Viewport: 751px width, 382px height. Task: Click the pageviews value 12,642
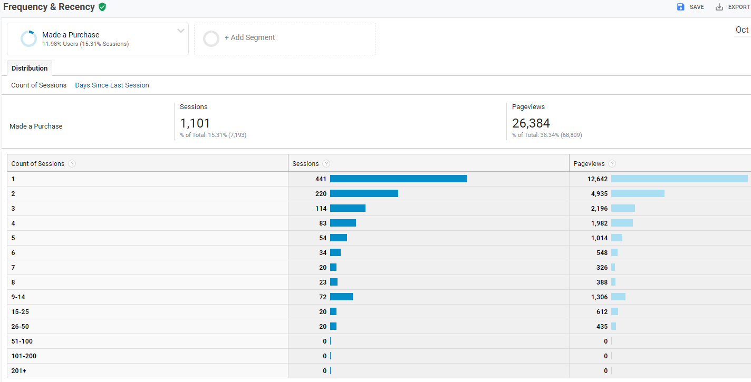coord(598,179)
